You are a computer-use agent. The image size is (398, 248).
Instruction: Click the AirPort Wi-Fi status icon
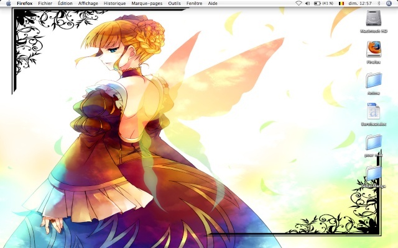point(298,3)
